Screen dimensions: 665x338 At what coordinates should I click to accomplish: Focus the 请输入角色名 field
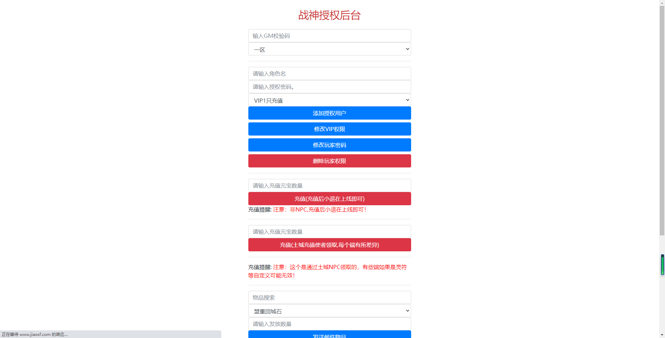329,73
